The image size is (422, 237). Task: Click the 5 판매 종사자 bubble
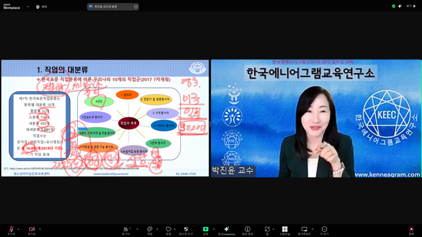pos(158,143)
